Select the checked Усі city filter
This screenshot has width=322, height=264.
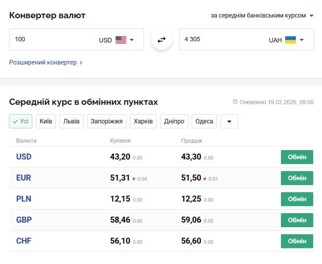[x=21, y=121]
